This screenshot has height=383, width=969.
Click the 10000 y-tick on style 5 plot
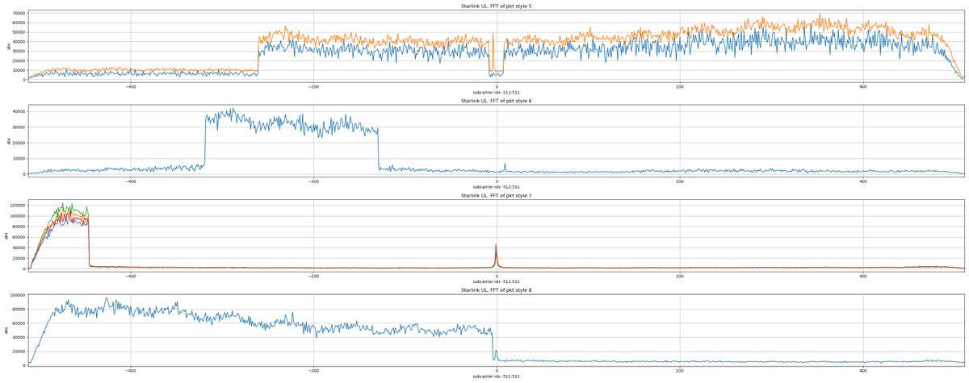point(18,70)
